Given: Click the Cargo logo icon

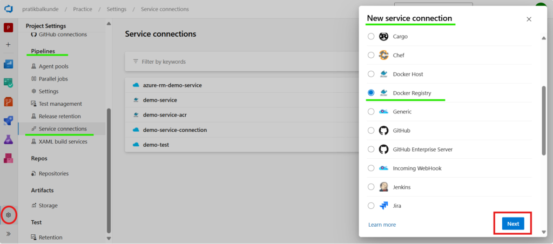Looking at the screenshot, I should tap(384, 36).
